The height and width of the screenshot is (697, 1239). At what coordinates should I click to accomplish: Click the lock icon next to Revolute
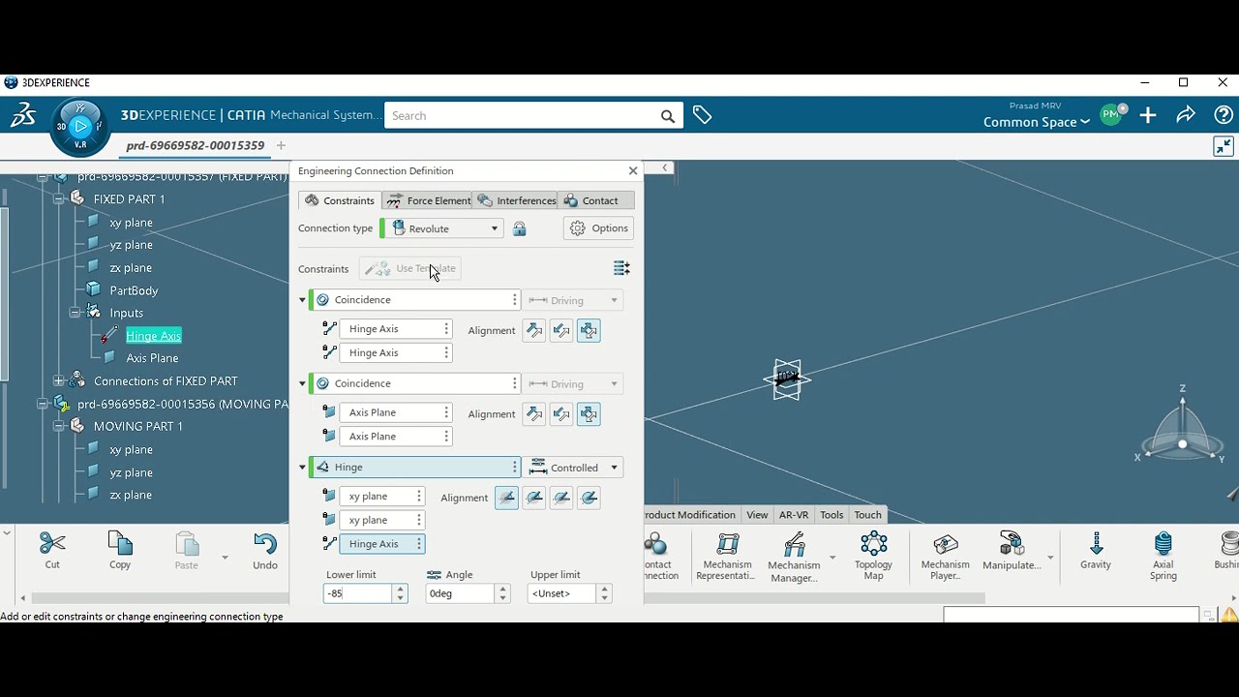coord(520,229)
